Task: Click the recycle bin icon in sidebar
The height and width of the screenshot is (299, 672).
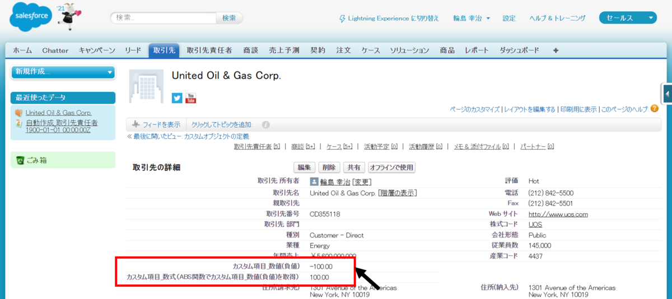Action: pyautogui.click(x=20, y=161)
